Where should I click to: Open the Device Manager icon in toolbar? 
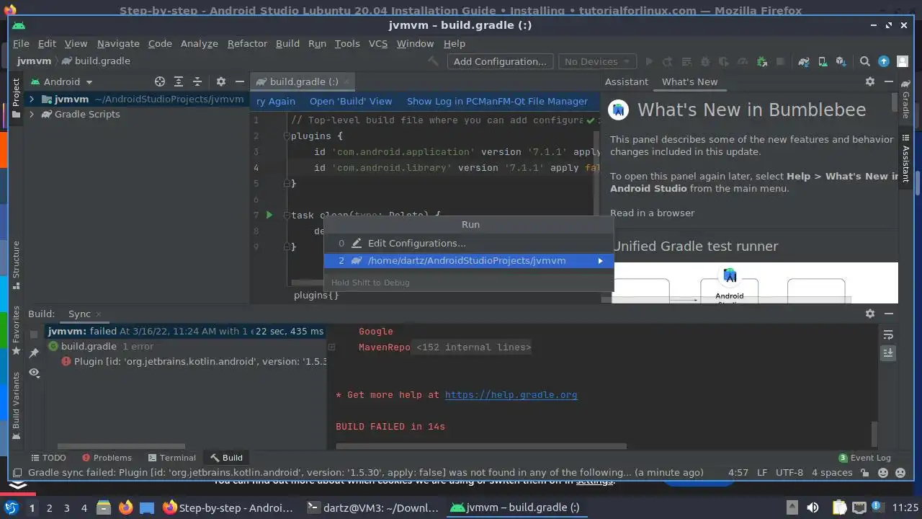[x=822, y=61]
